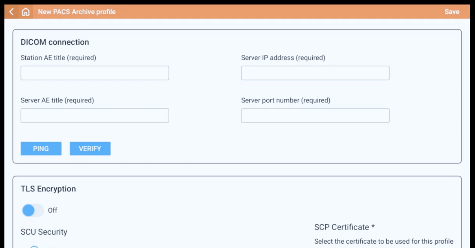475x248 pixels.
Task: Save the new PACS Archive profile
Action: click(452, 11)
